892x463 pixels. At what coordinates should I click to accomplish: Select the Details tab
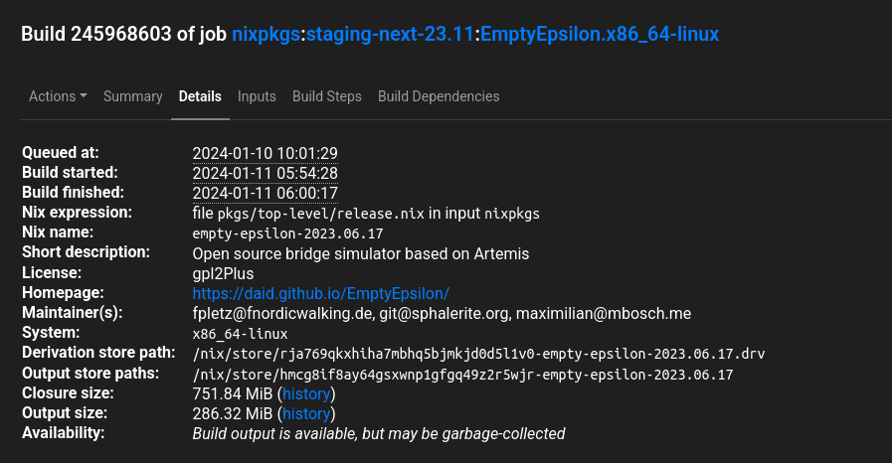tap(200, 96)
